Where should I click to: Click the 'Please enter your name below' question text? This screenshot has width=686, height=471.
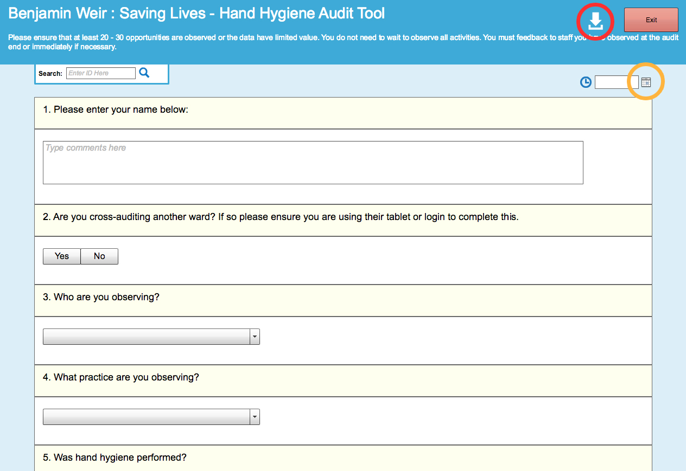pyautogui.click(x=116, y=109)
